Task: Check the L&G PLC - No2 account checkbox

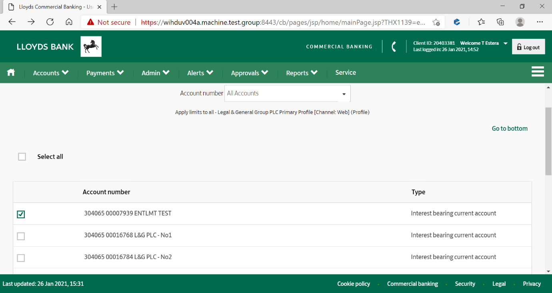Action: tap(21, 258)
